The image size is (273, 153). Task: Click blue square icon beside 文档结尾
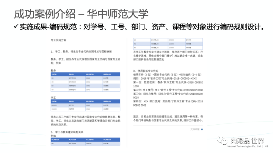[202, 130]
